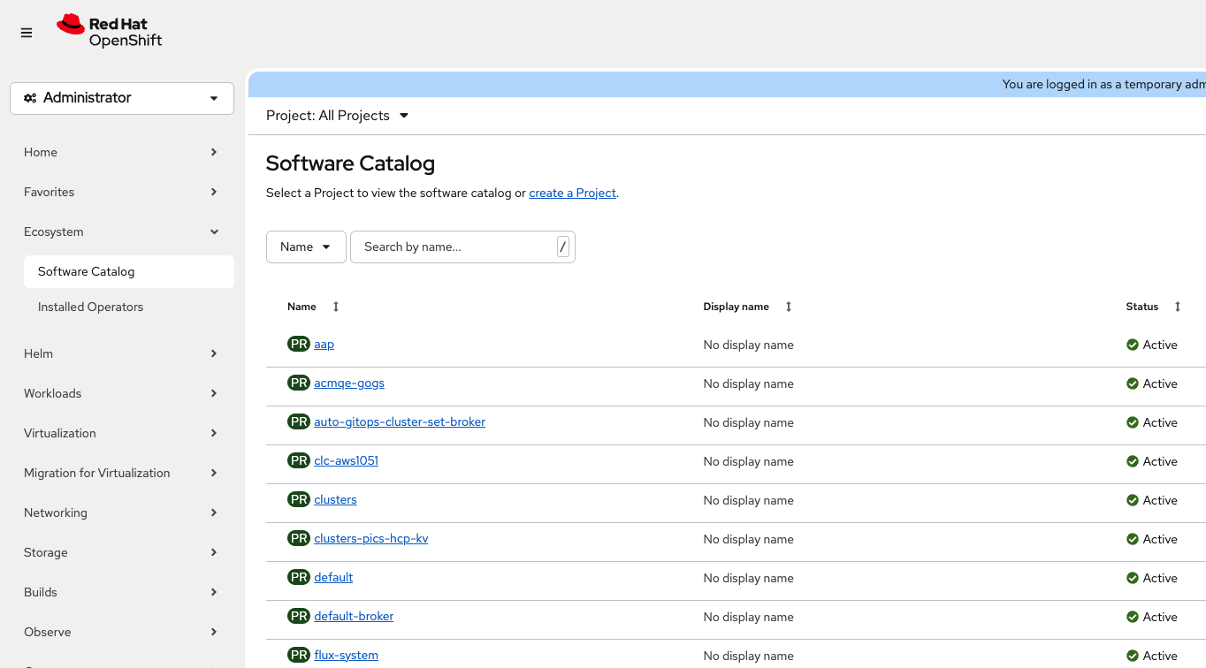
Task: Open the Name filter type dropdown
Action: click(306, 247)
